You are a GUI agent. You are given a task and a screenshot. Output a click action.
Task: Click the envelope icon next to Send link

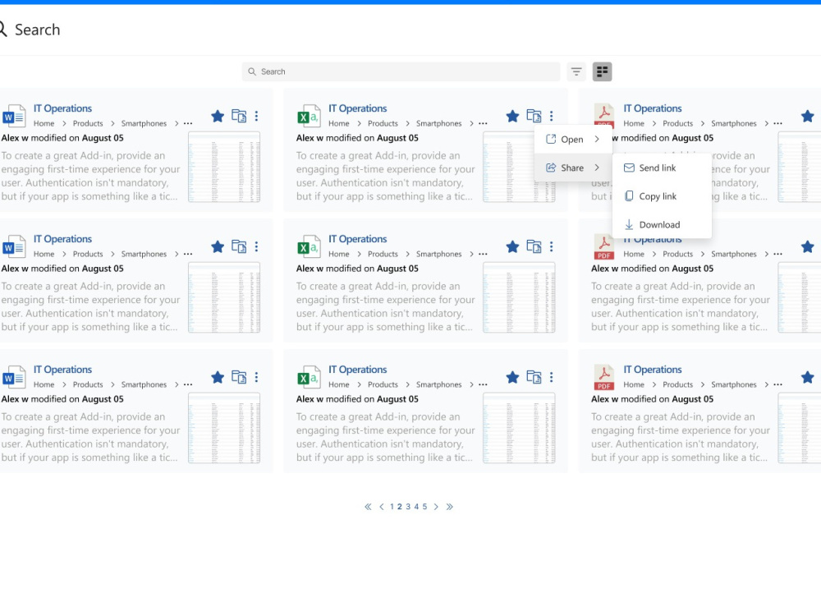click(629, 168)
